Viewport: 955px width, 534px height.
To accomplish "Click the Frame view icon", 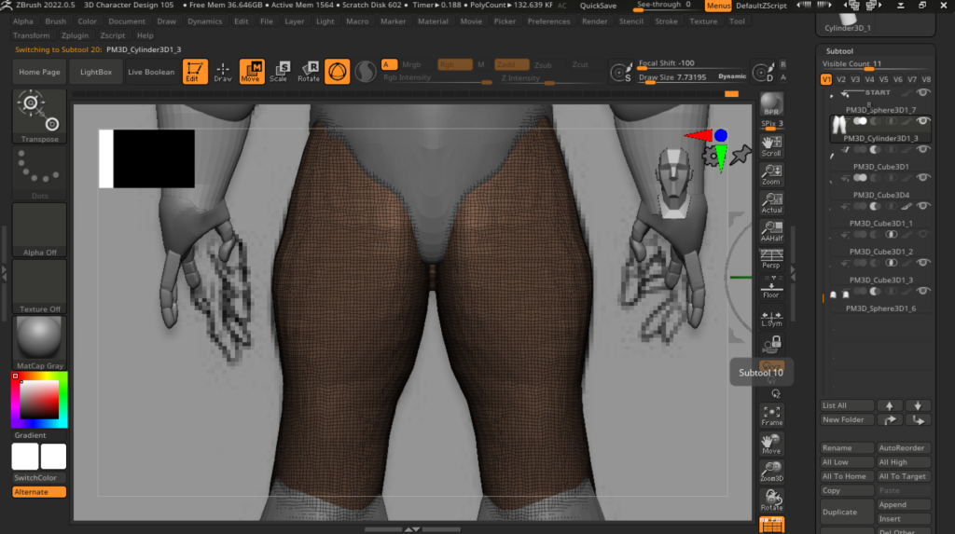I will tap(771, 416).
